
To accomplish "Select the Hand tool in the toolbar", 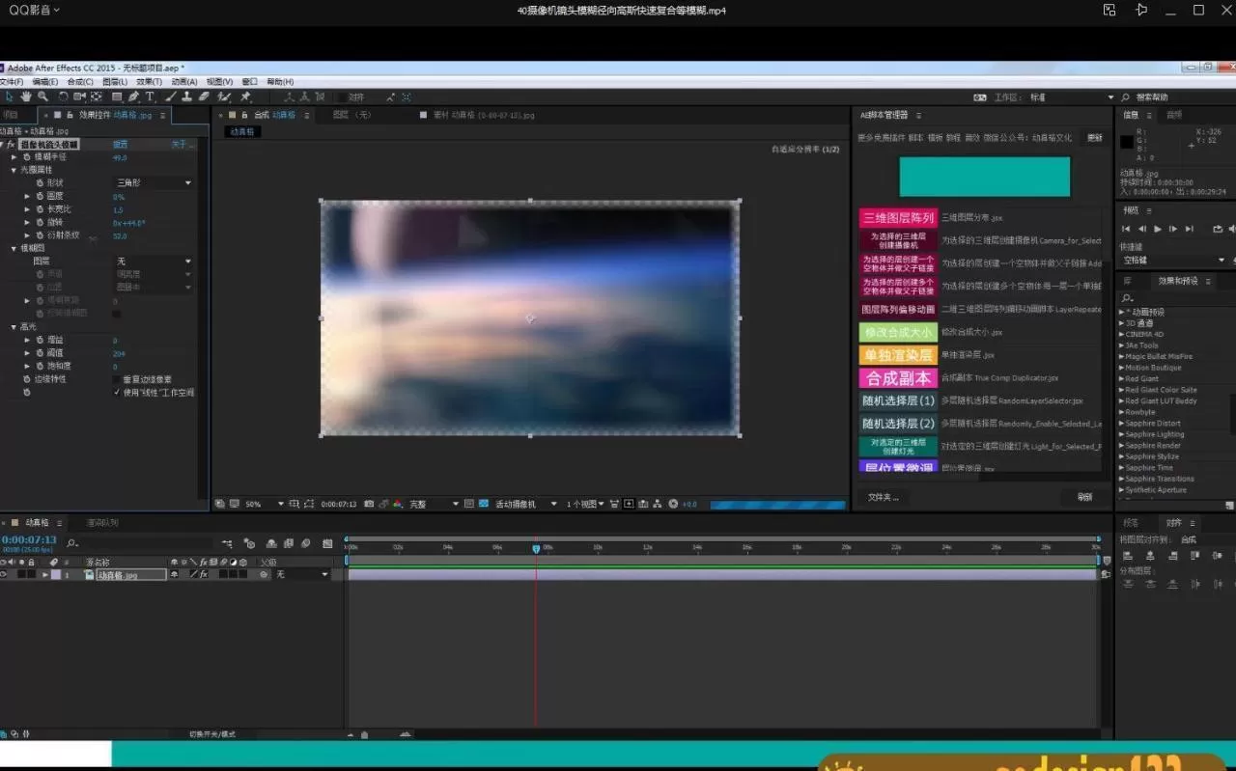I will (x=26, y=96).
